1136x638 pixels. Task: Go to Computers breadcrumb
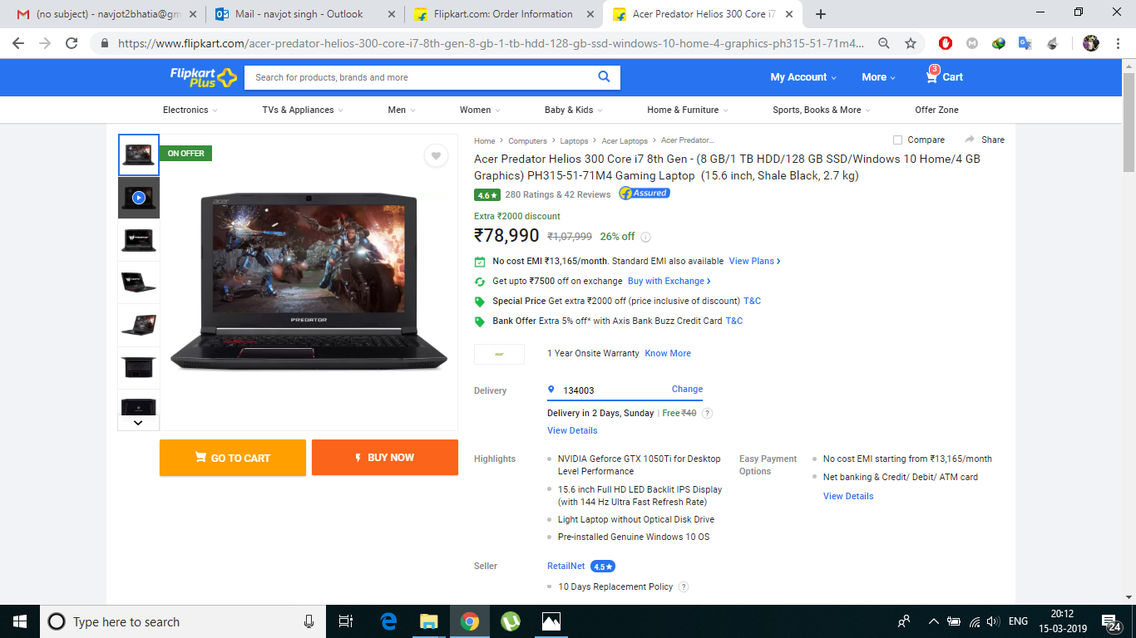point(527,140)
